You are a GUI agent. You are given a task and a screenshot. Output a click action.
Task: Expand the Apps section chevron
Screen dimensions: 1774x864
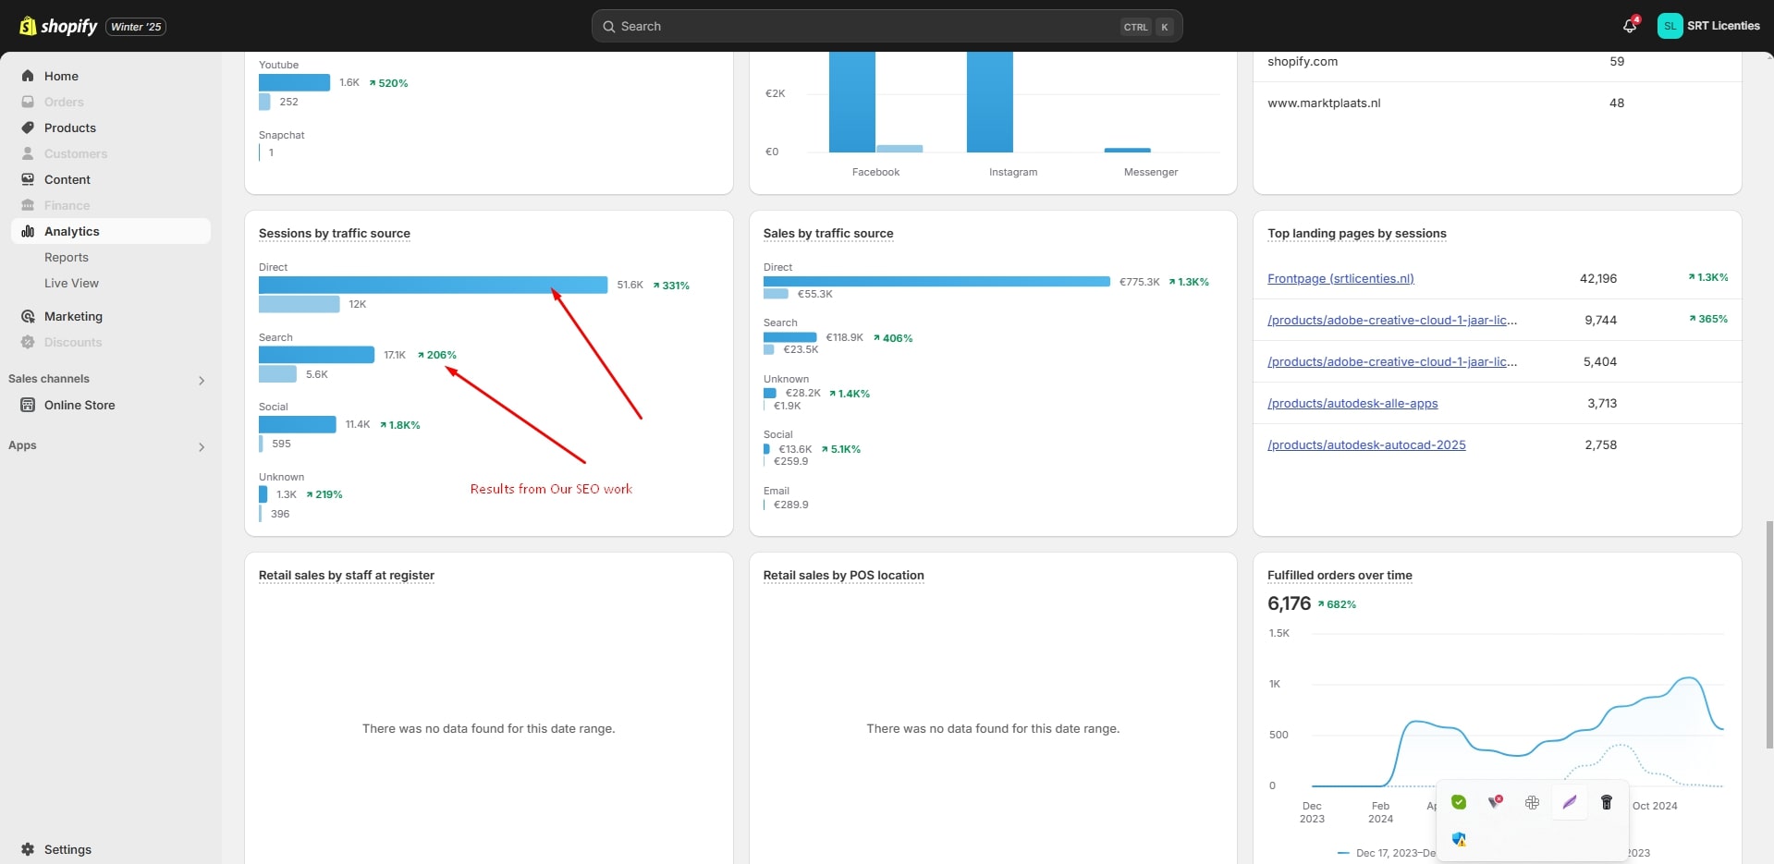click(x=201, y=446)
